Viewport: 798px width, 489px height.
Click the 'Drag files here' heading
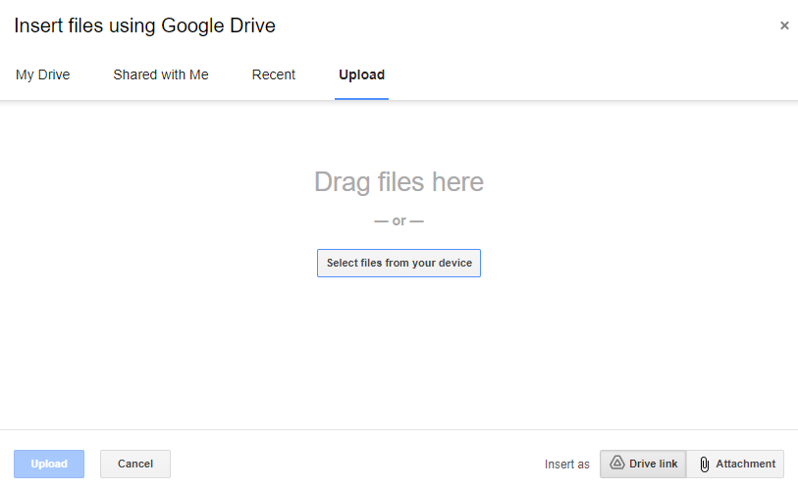point(399,182)
